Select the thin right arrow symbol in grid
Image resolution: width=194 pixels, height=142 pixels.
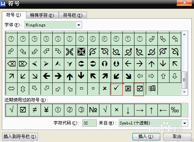pyautogui.click(x=140, y=64)
